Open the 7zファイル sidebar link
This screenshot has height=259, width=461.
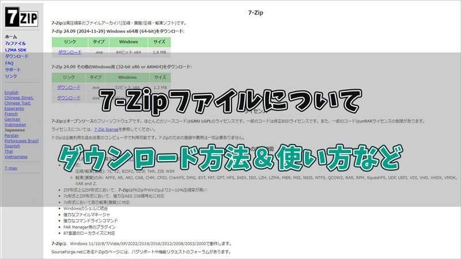pyautogui.click(x=16, y=44)
